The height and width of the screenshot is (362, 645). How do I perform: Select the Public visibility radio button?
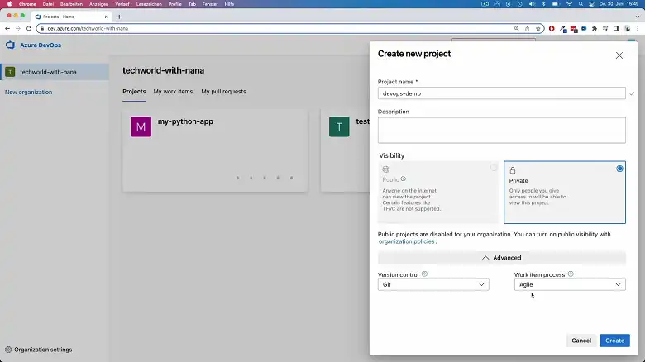[x=494, y=168]
